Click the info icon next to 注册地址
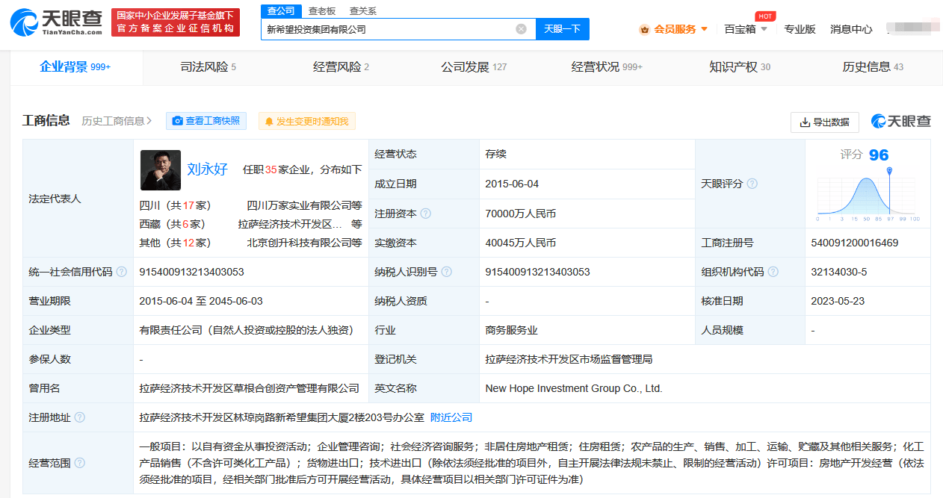 click(79, 417)
